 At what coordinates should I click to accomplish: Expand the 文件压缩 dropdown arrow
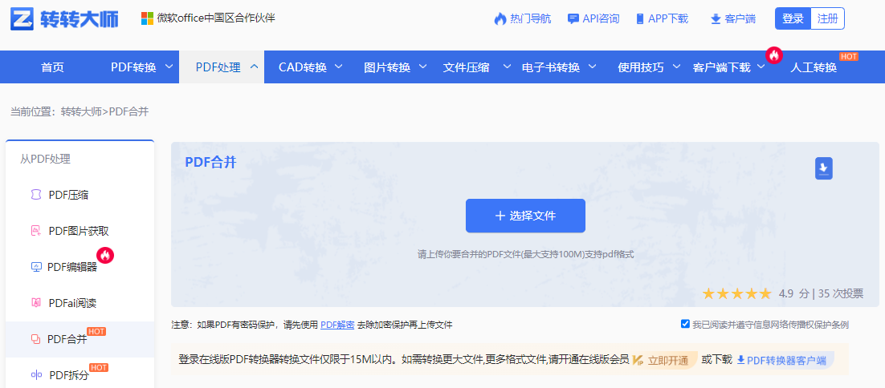(x=508, y=67)
